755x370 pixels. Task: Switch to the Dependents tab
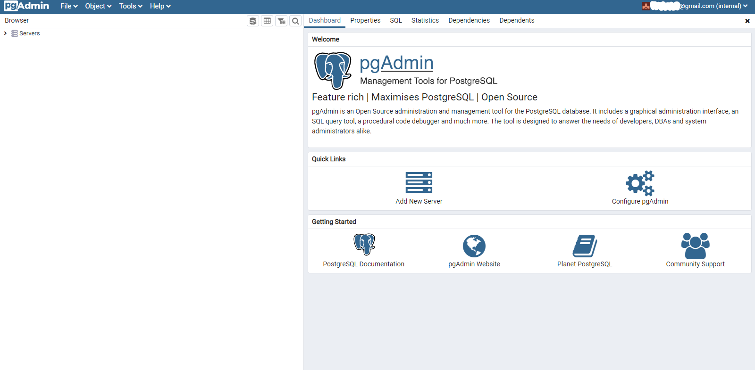517,20
